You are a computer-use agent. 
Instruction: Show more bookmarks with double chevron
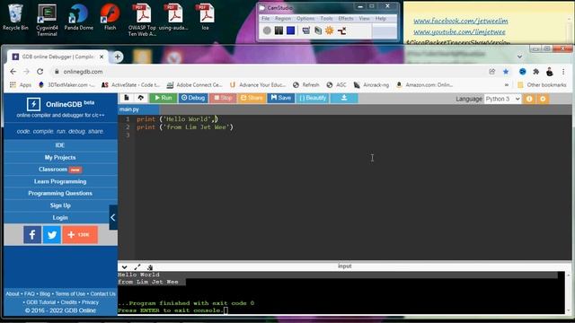coord(507,84)
